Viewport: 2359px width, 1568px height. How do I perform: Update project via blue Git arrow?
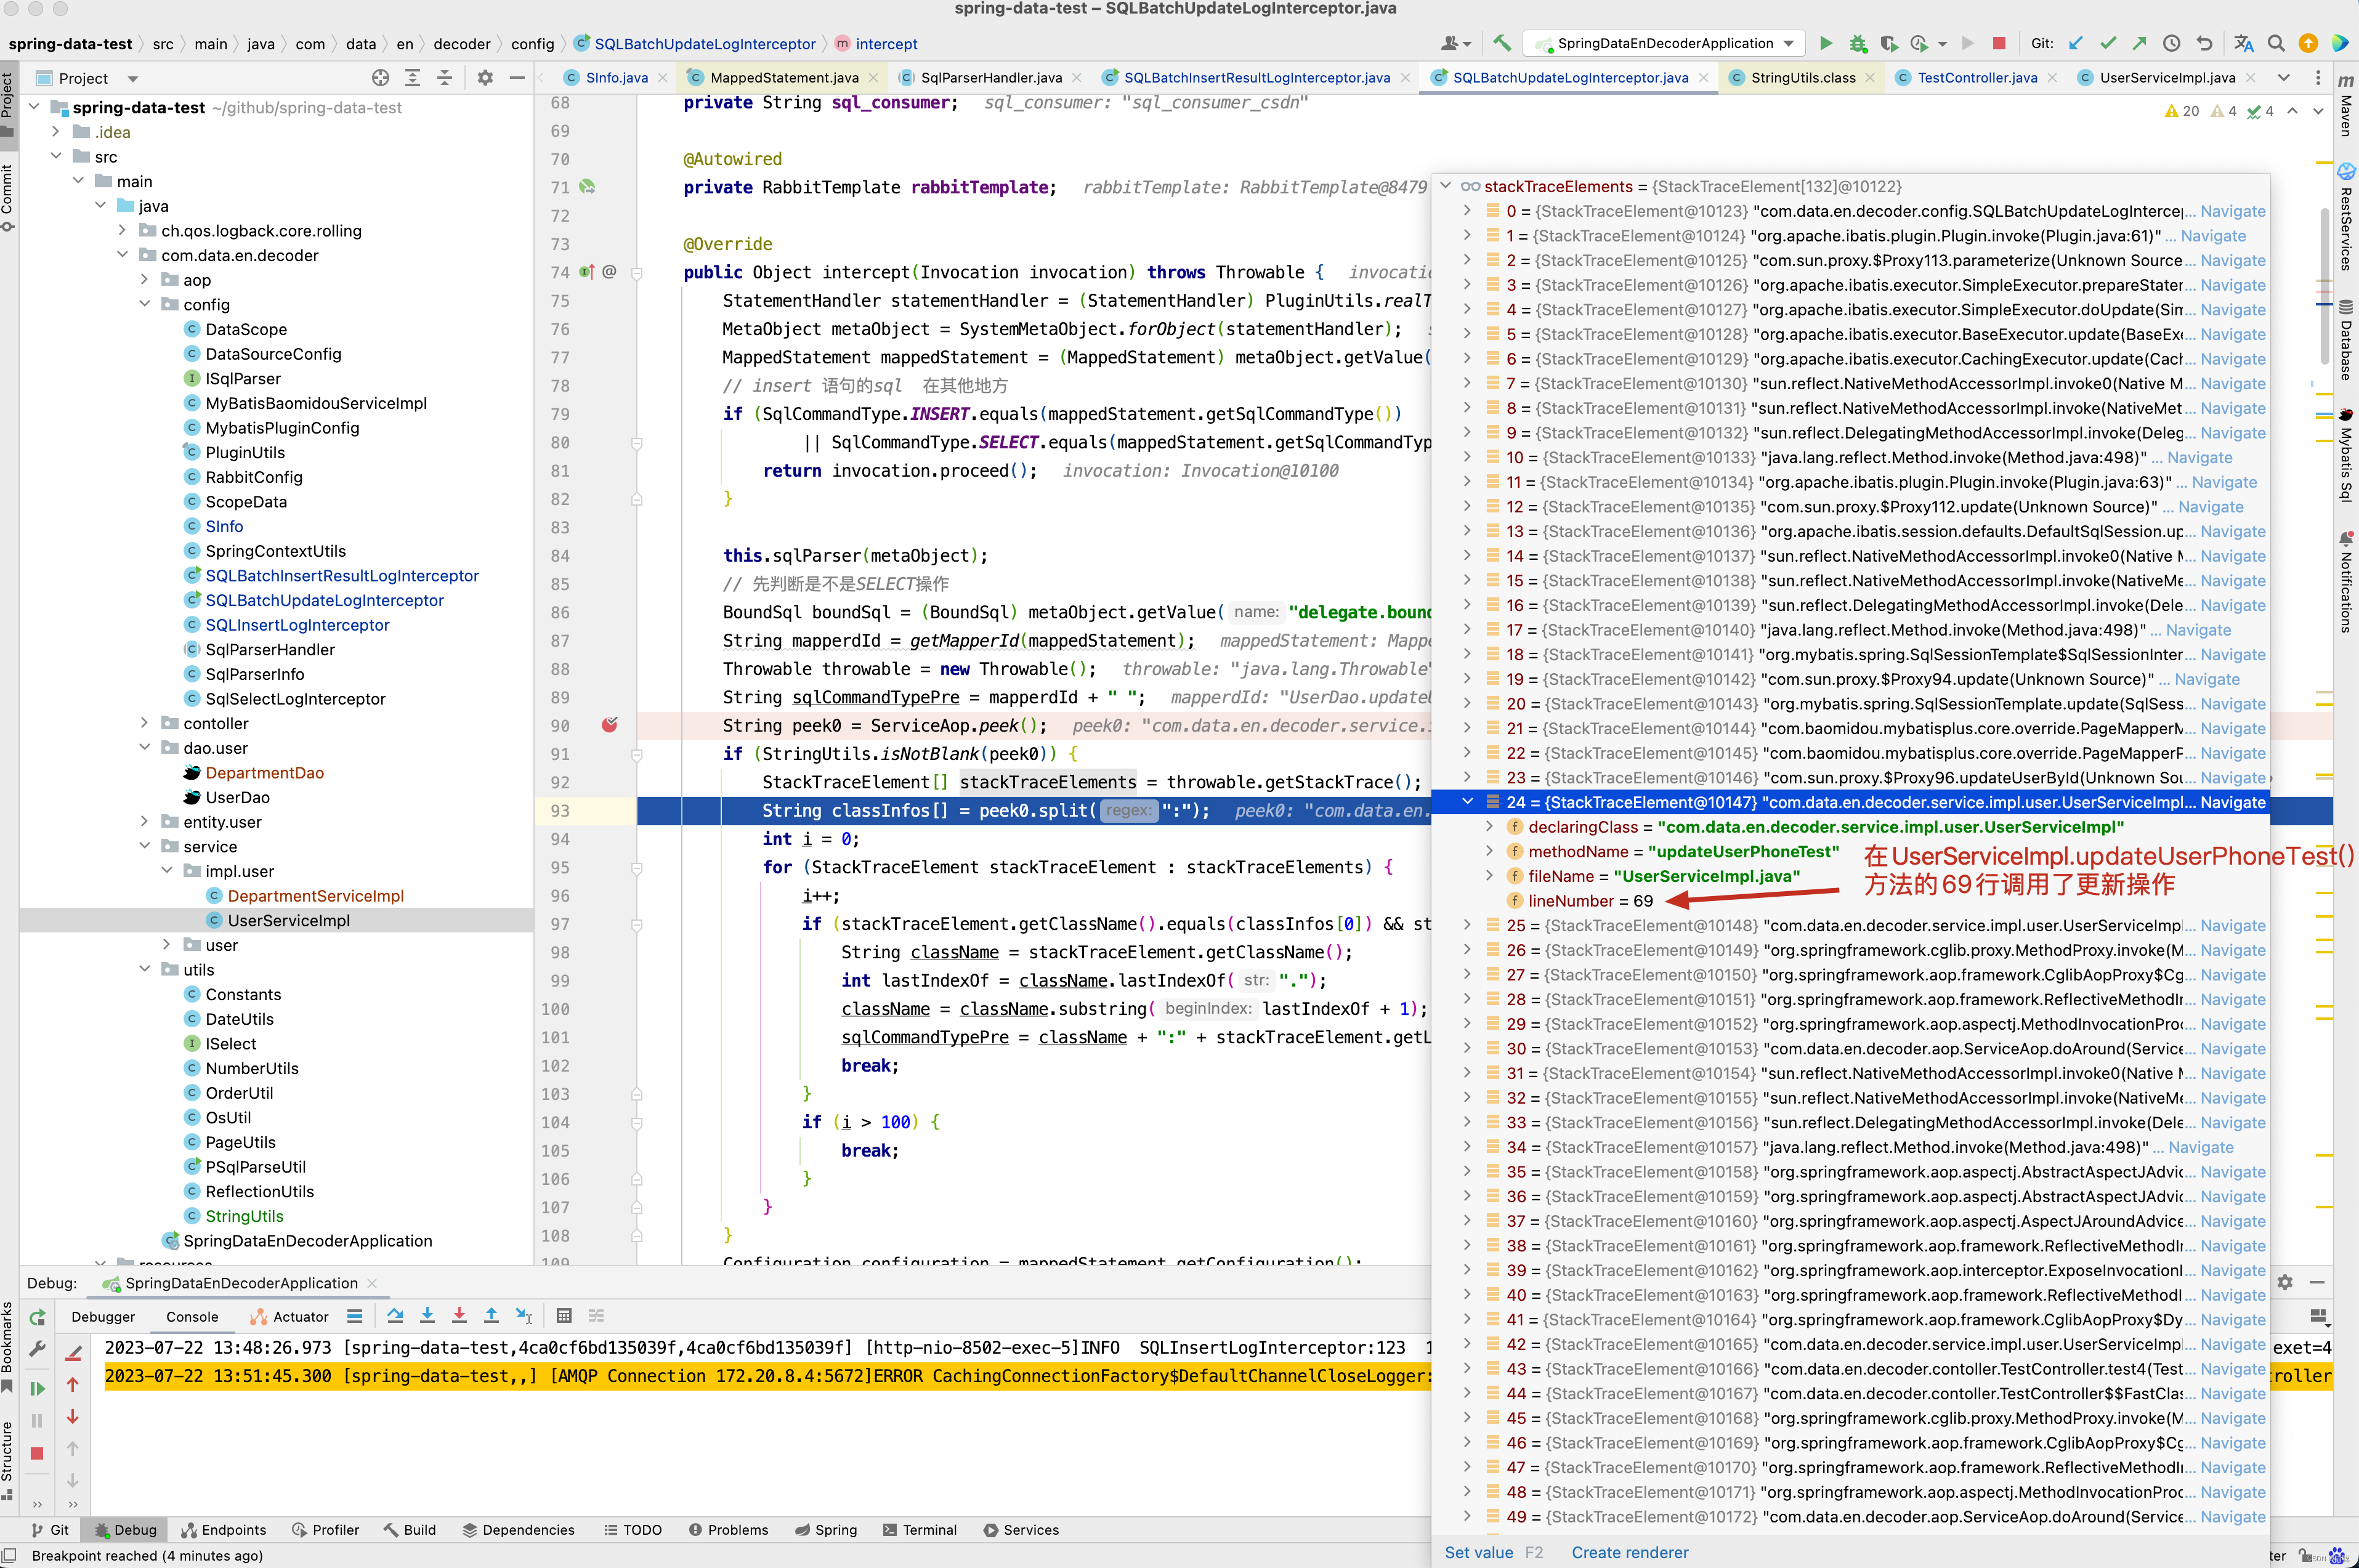(x=2076, y=43)
